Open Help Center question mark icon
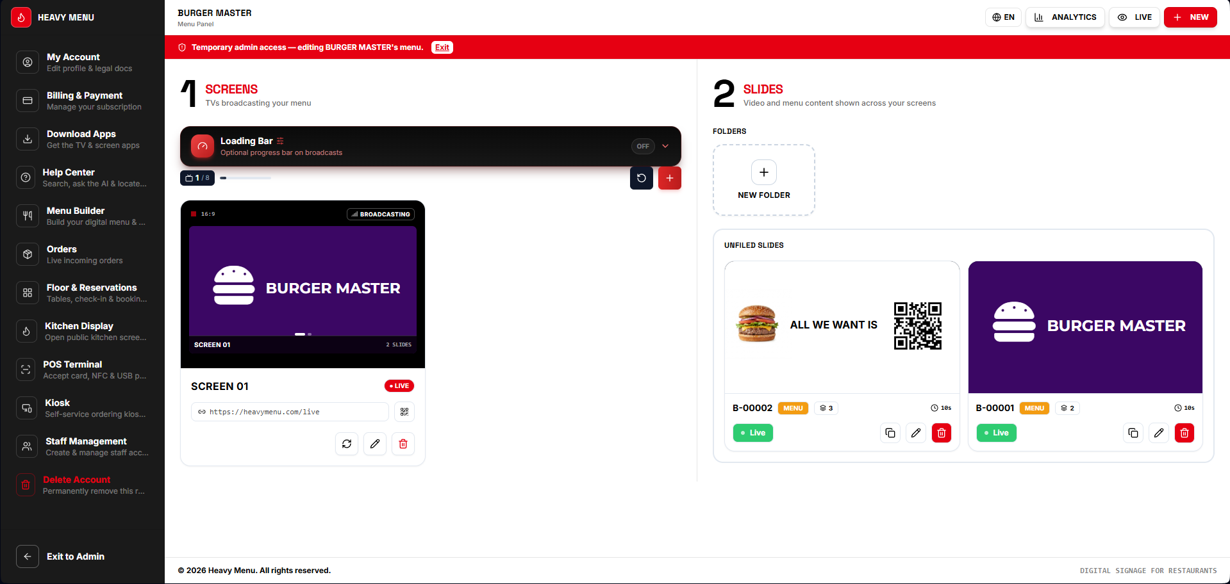 tap(26, 177)
